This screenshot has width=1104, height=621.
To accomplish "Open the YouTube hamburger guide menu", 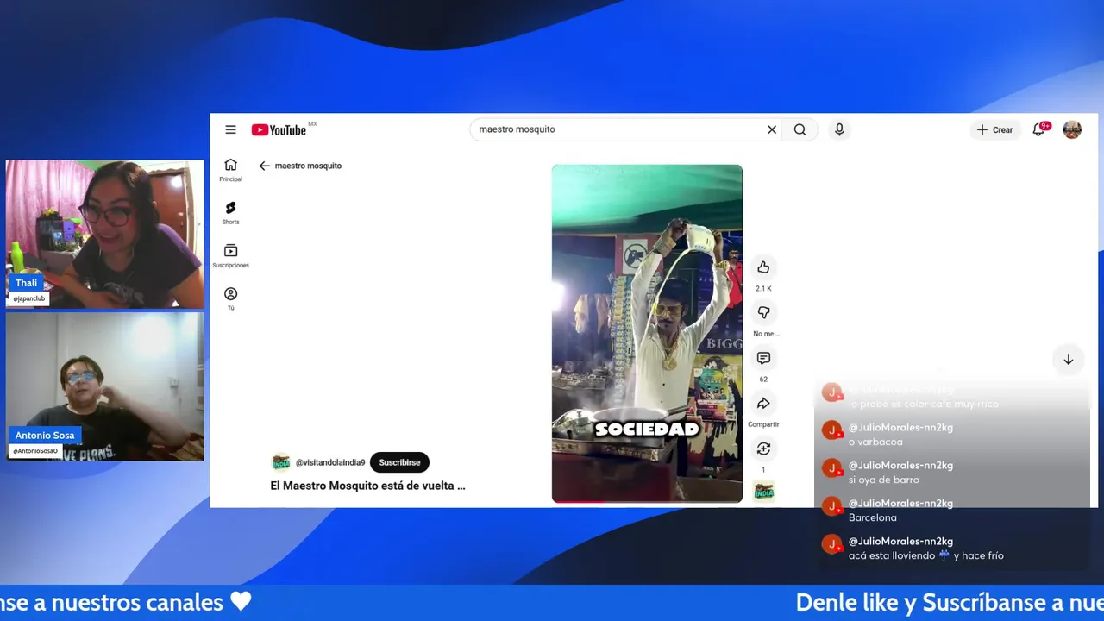I will click(x=230, y=129).
